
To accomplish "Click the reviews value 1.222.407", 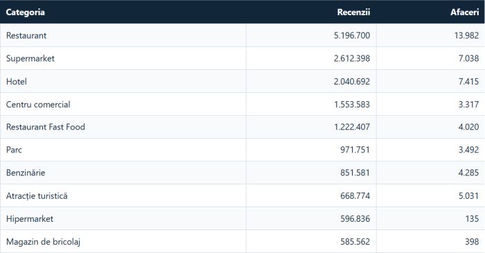I will pyautogui.click(x=352, y=127).
